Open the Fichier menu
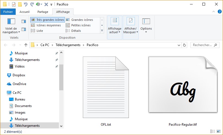The image size is (223, 135). click(8, 12)
